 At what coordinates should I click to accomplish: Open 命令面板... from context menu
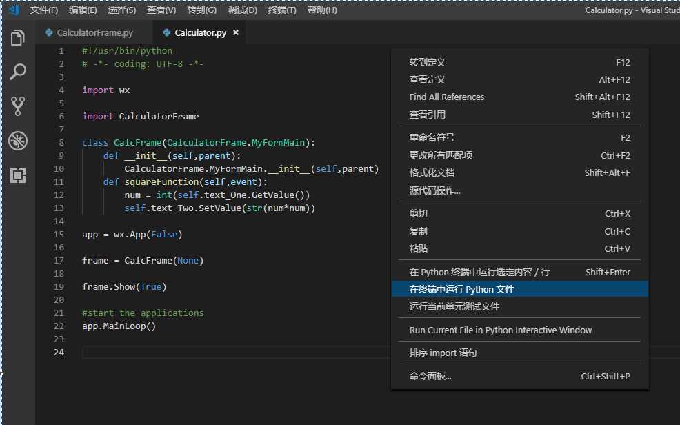(x=519, y=377)
